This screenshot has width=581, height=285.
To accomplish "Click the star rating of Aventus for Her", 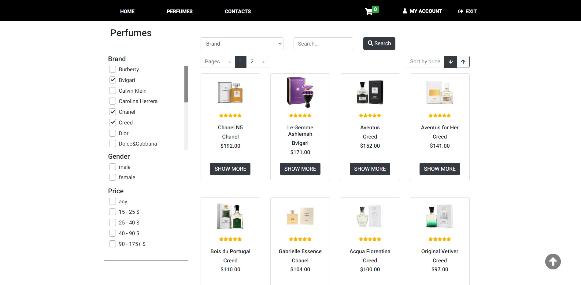I will click(x=440, y=116).
